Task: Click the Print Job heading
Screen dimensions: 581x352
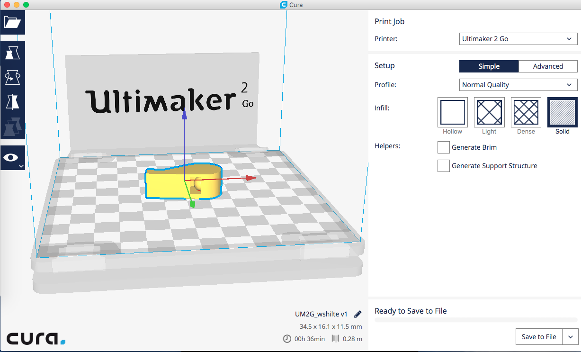Action: pyautogui.click(x=389, y=21)
